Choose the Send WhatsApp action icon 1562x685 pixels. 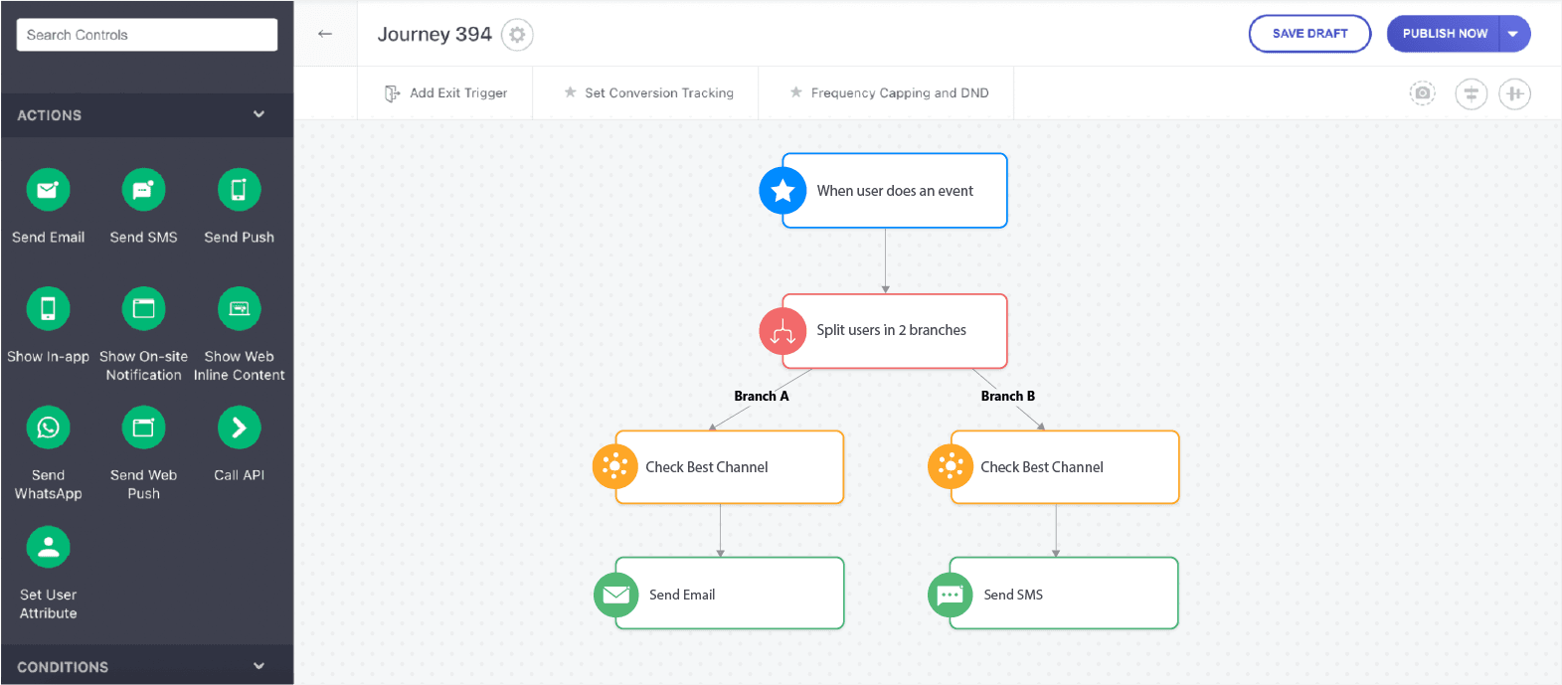48,428
